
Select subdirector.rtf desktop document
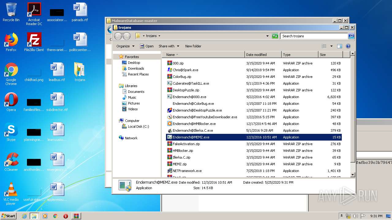point(57,102)
